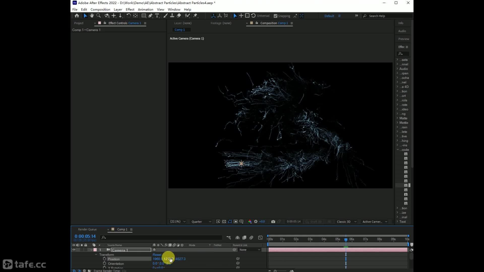The image size is (484, 272).
Task: Click the timeline current time 0:00:05:14
Action: click(x=85, y=236)
